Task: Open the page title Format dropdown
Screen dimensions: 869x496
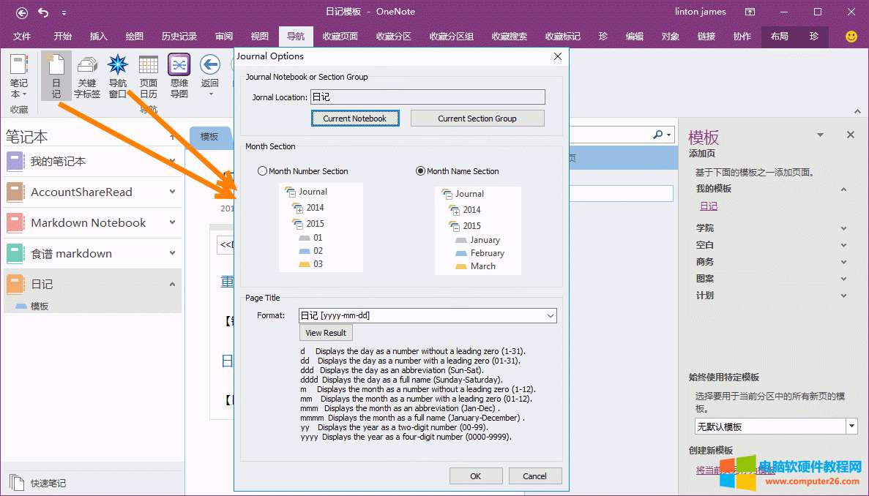Action: click(550, 316)
